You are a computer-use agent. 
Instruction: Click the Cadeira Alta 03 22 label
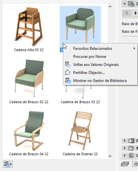coord(29,50)
